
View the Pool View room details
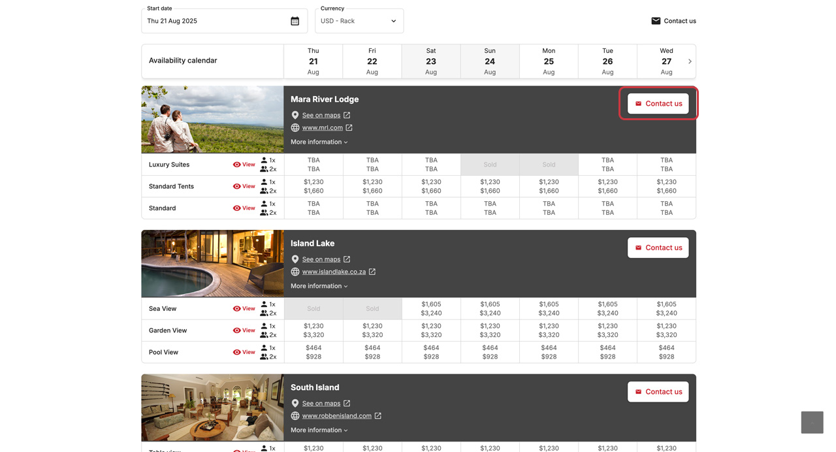point(244,352)
